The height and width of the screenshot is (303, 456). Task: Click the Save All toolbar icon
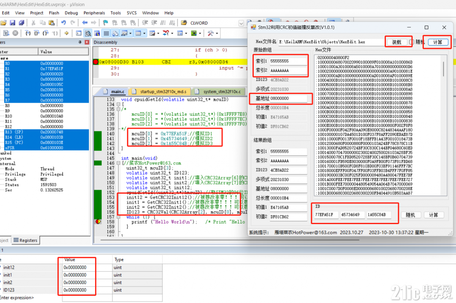click(x=21, y=23)
